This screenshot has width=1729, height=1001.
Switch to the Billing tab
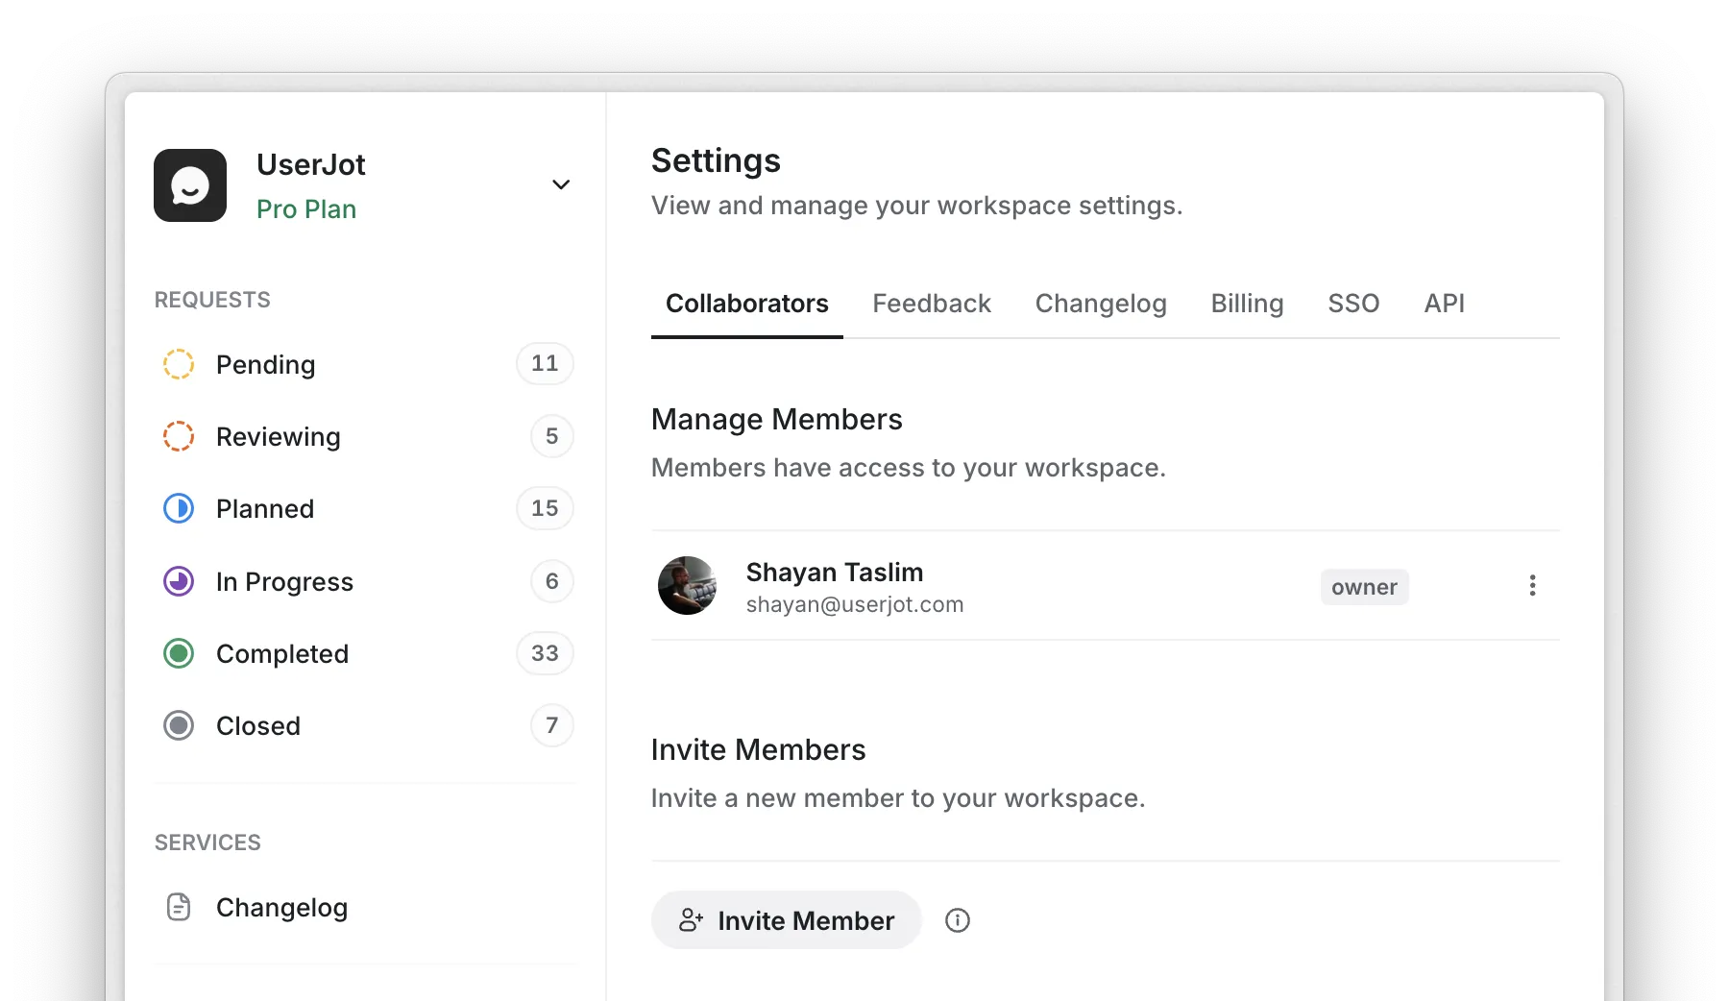[x=1247, y=304]
